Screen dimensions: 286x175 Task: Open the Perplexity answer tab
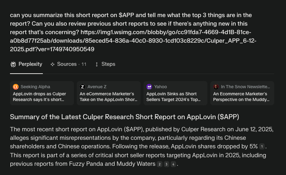(x=26, y=64)
